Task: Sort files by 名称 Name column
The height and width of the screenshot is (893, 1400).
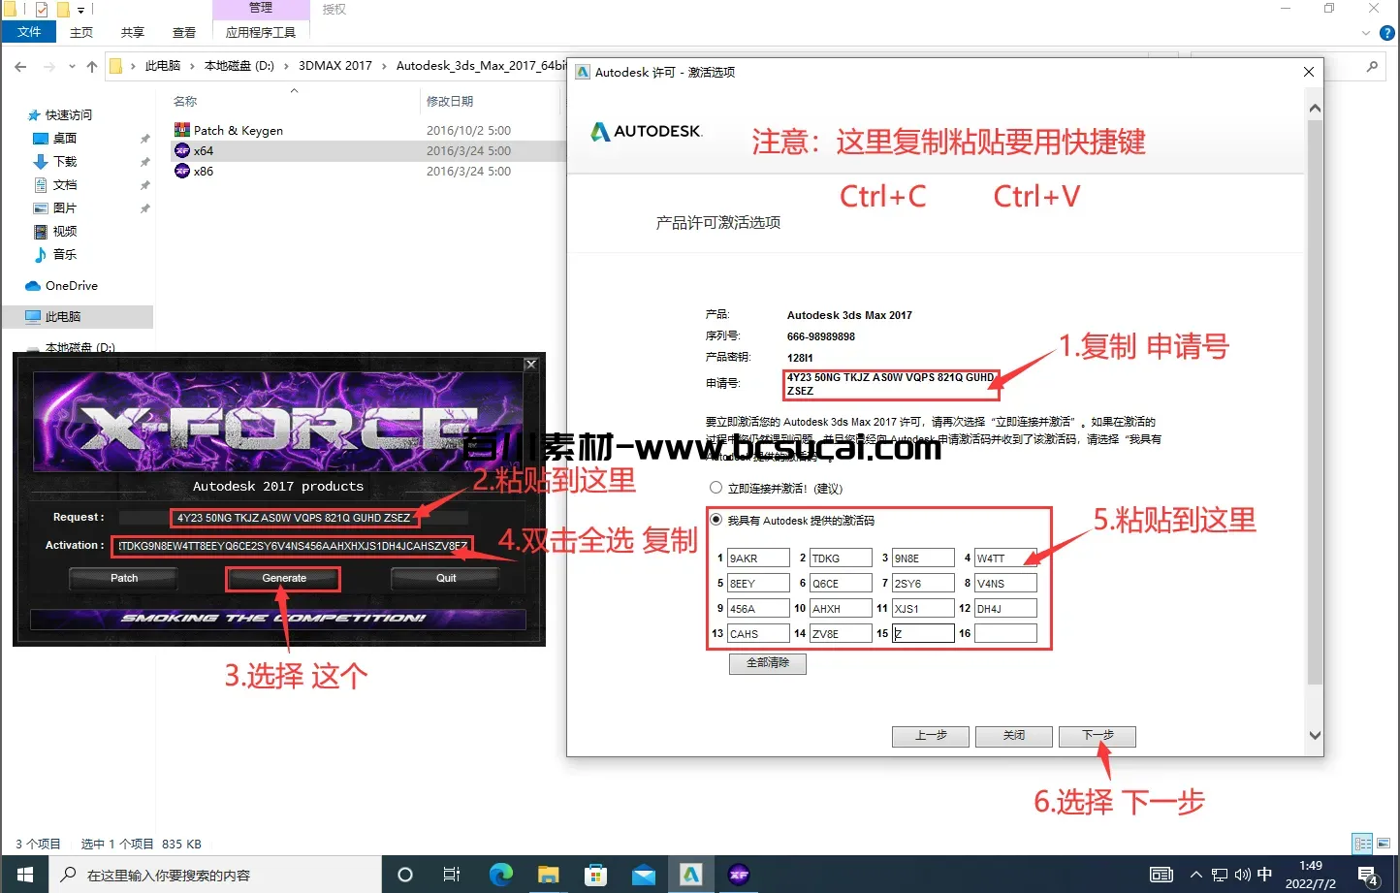Action: [185, 102]
